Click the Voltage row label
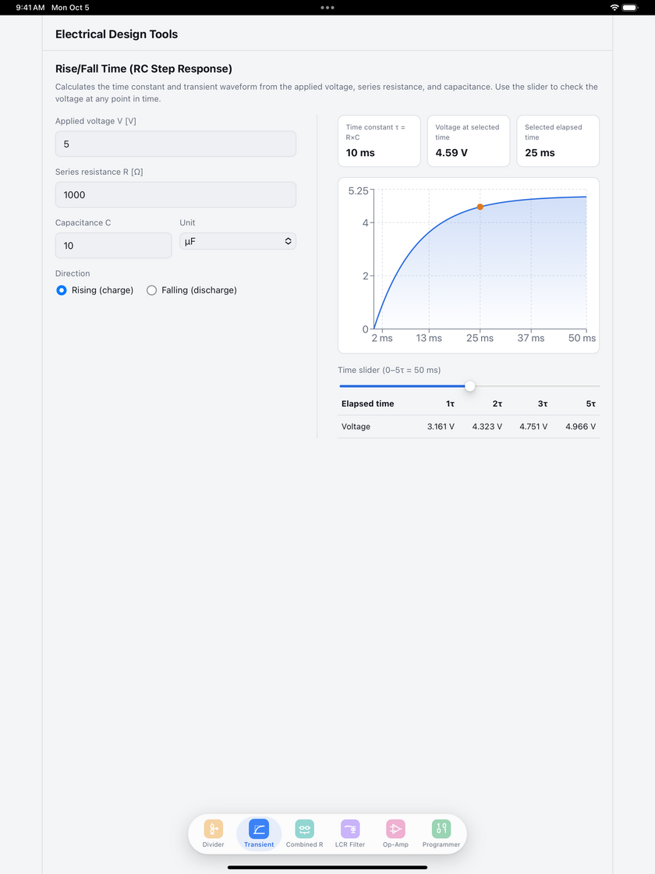The height and width of the screenshot is (874, 655). click(356, 426)
